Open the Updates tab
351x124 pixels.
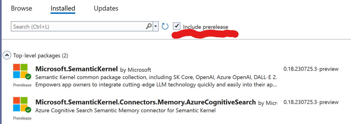106,8
